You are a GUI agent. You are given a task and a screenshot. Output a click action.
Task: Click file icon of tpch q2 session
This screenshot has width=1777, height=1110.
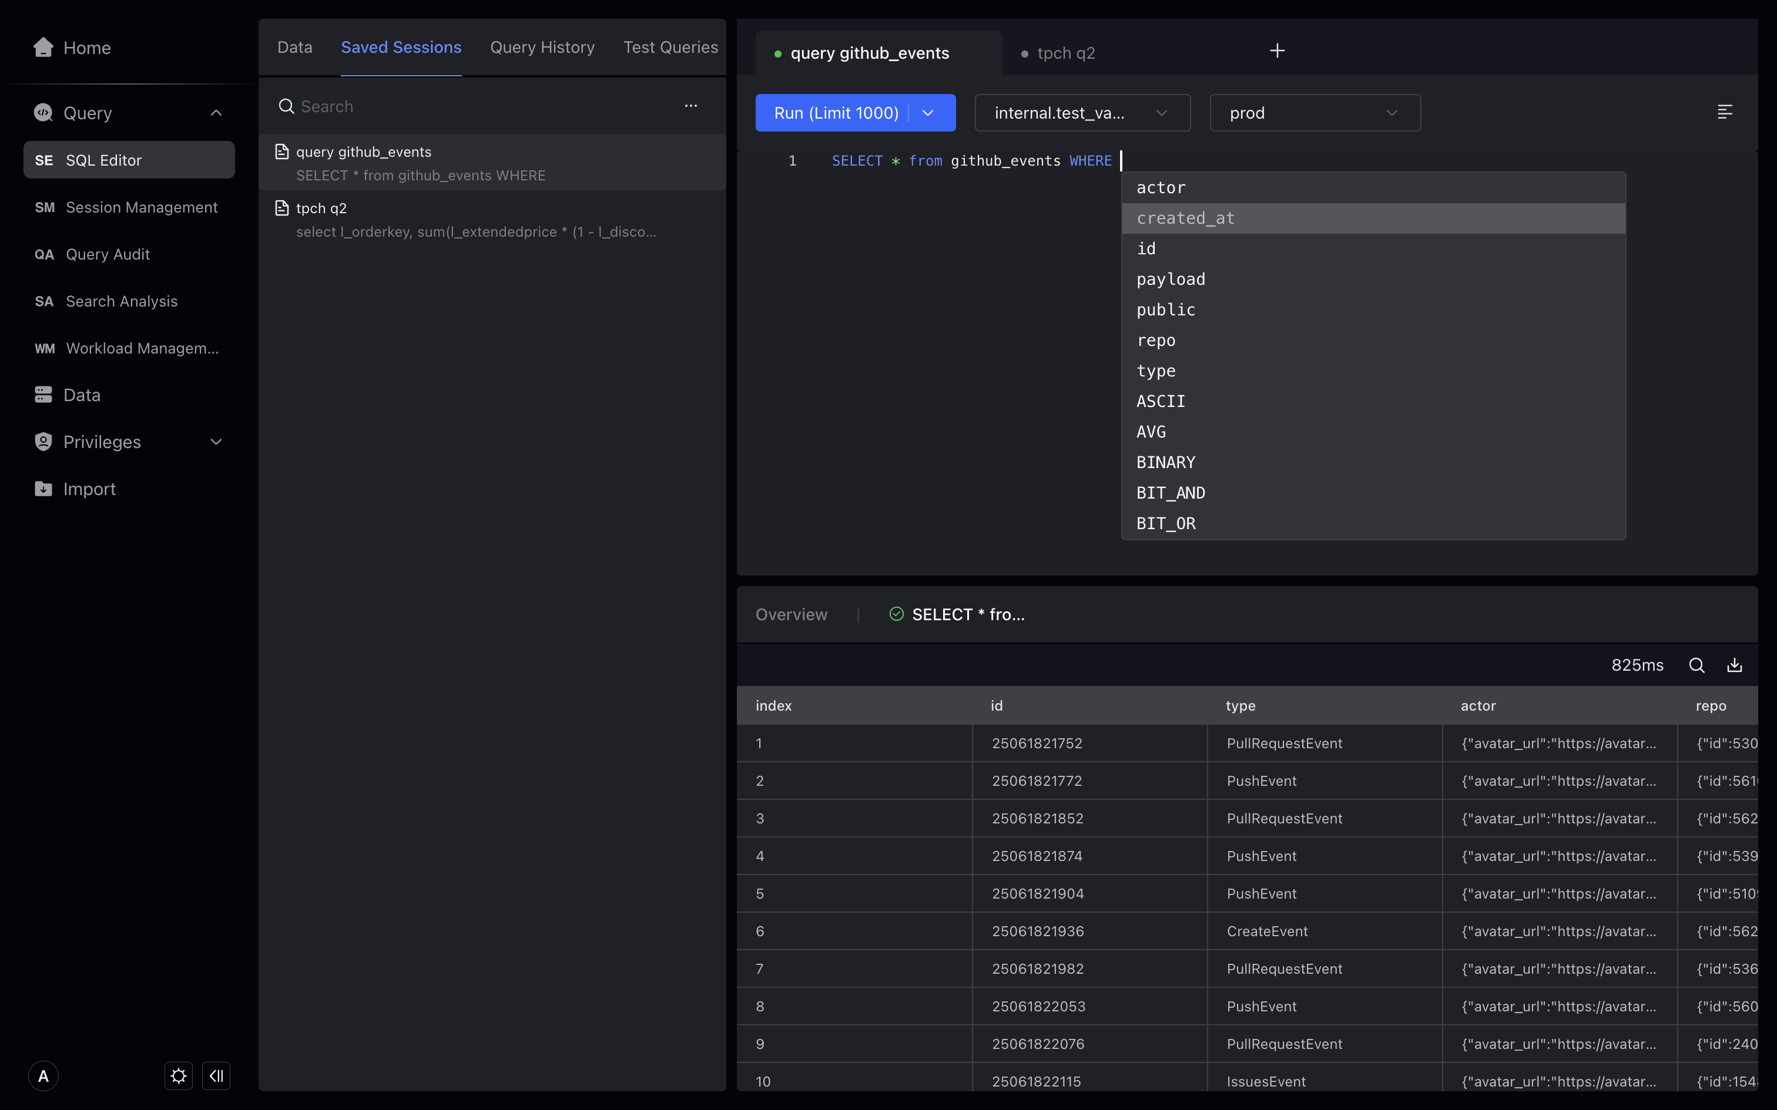pos(282,208)
